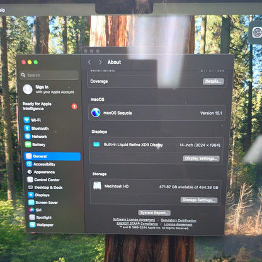
Task: Select the Screen Saver icon
Action: [x=31, y=202]
